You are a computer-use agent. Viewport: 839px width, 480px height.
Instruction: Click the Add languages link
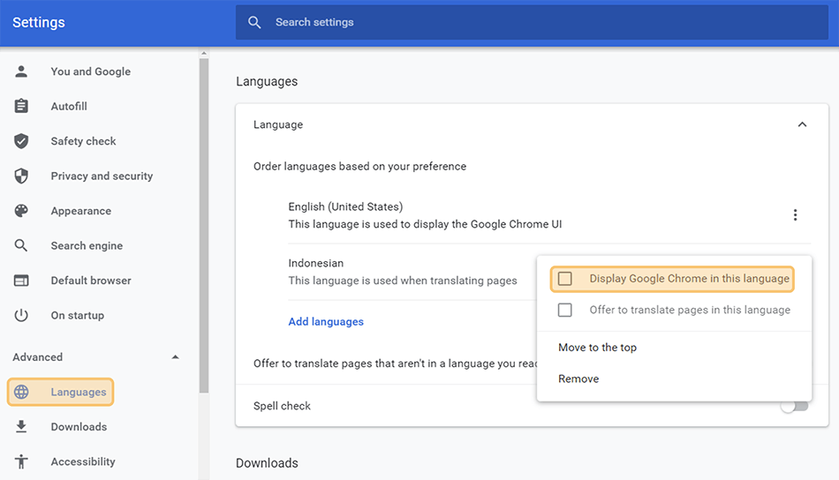(326, 322)
